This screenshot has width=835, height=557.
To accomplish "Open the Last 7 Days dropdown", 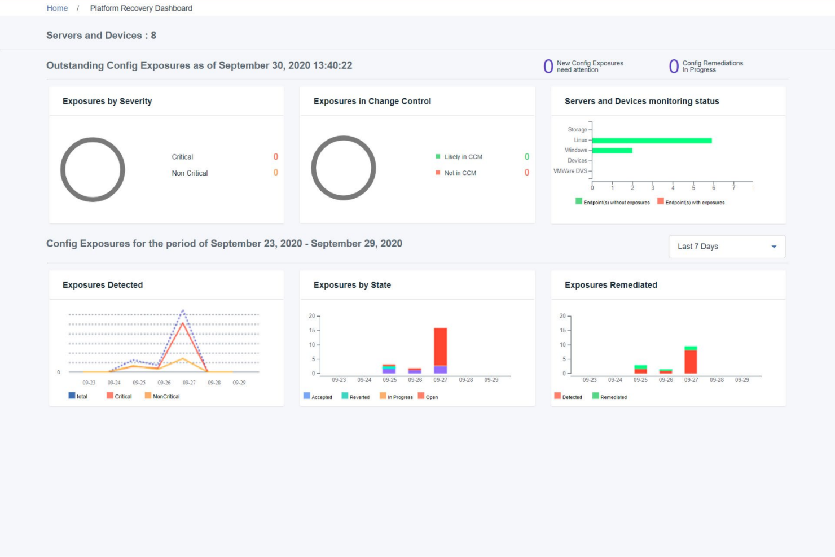I will point(727,247).
